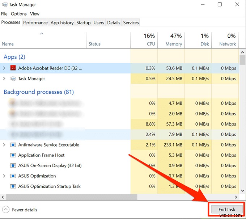
Task: Switch to the Details tab
Action: tap(114, 22)
